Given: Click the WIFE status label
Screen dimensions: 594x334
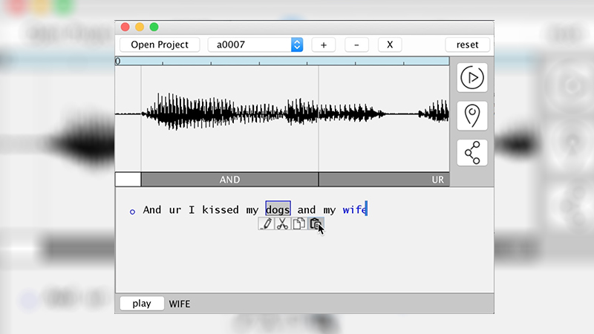Looking at the screenshot, I should point(180,304).
